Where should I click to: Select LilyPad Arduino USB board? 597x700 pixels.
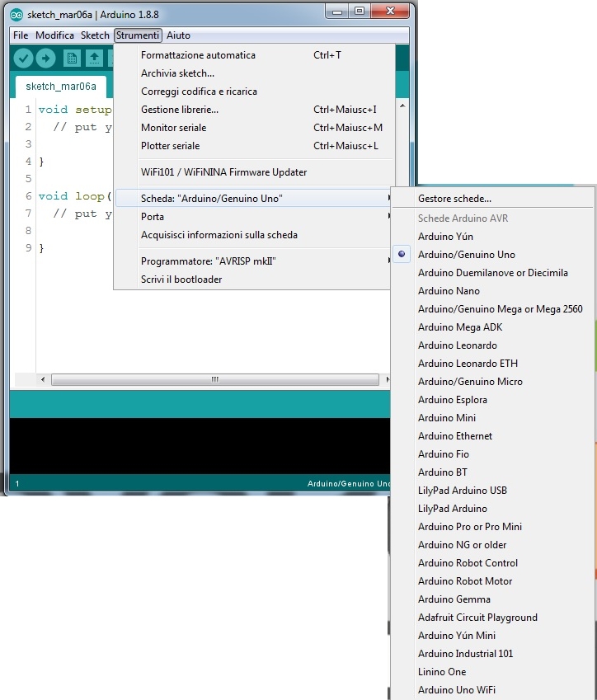[x=493, y=491]
